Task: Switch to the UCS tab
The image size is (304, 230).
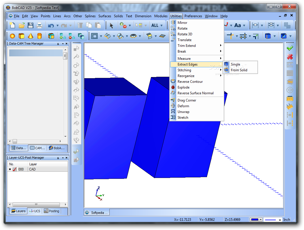Action: pyautogui.click(x=35, y=211)
